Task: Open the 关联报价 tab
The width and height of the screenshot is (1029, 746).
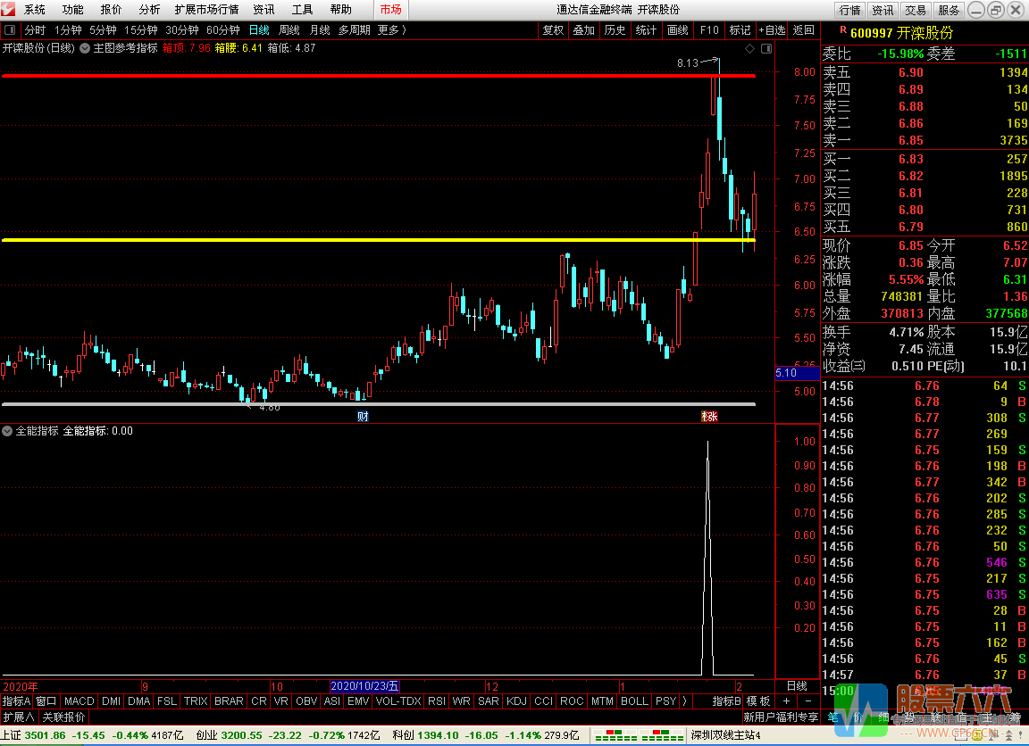Action: [x=63, y=717]
